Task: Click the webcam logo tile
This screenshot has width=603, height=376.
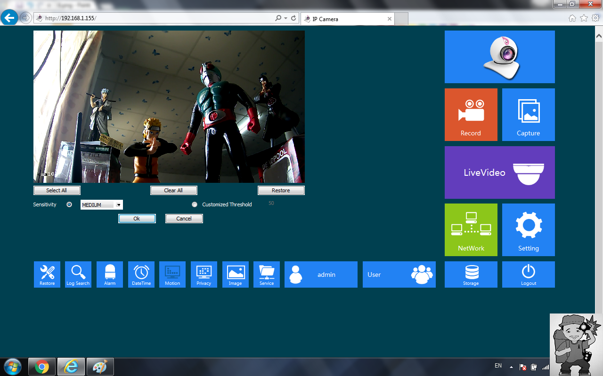Action: 500,57
